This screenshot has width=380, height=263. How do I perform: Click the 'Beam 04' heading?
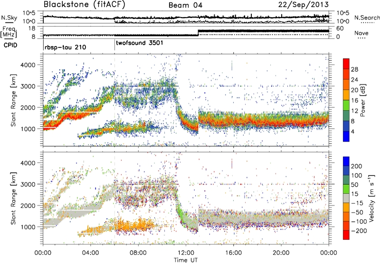pos(185,5)
